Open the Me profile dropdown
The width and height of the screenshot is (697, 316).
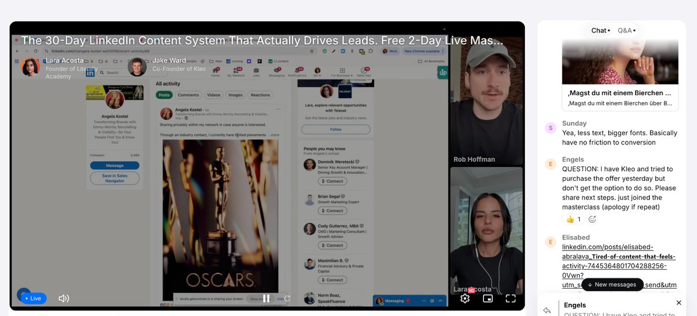[317, 72]
